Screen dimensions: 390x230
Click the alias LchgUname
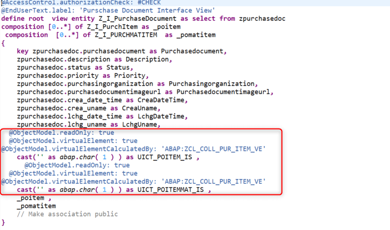(x=139, y=125)
